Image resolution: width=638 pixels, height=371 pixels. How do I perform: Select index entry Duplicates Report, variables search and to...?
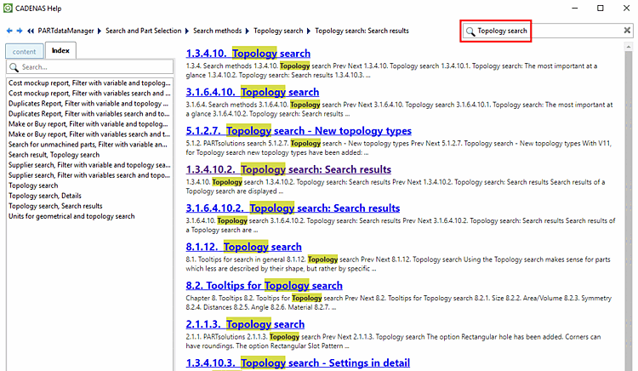pos(89,113)
